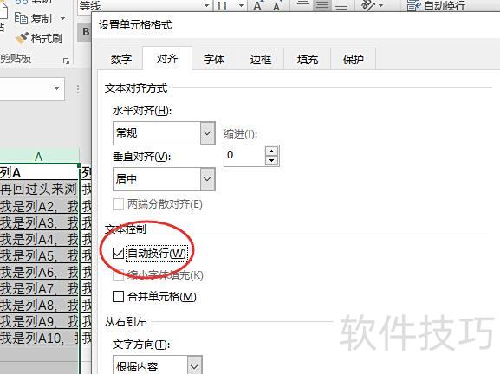Viewport: 500px width, 374px height.
Task: Toggle the 自动换行(W) checkbox in the dialog
Action: click(119, 254)
